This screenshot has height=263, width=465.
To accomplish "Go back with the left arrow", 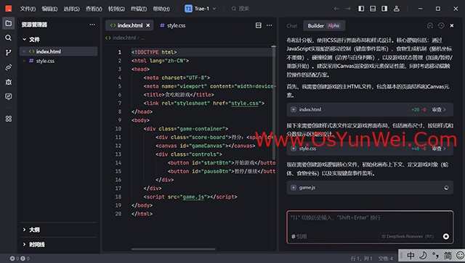I will (x=336, y=9).
